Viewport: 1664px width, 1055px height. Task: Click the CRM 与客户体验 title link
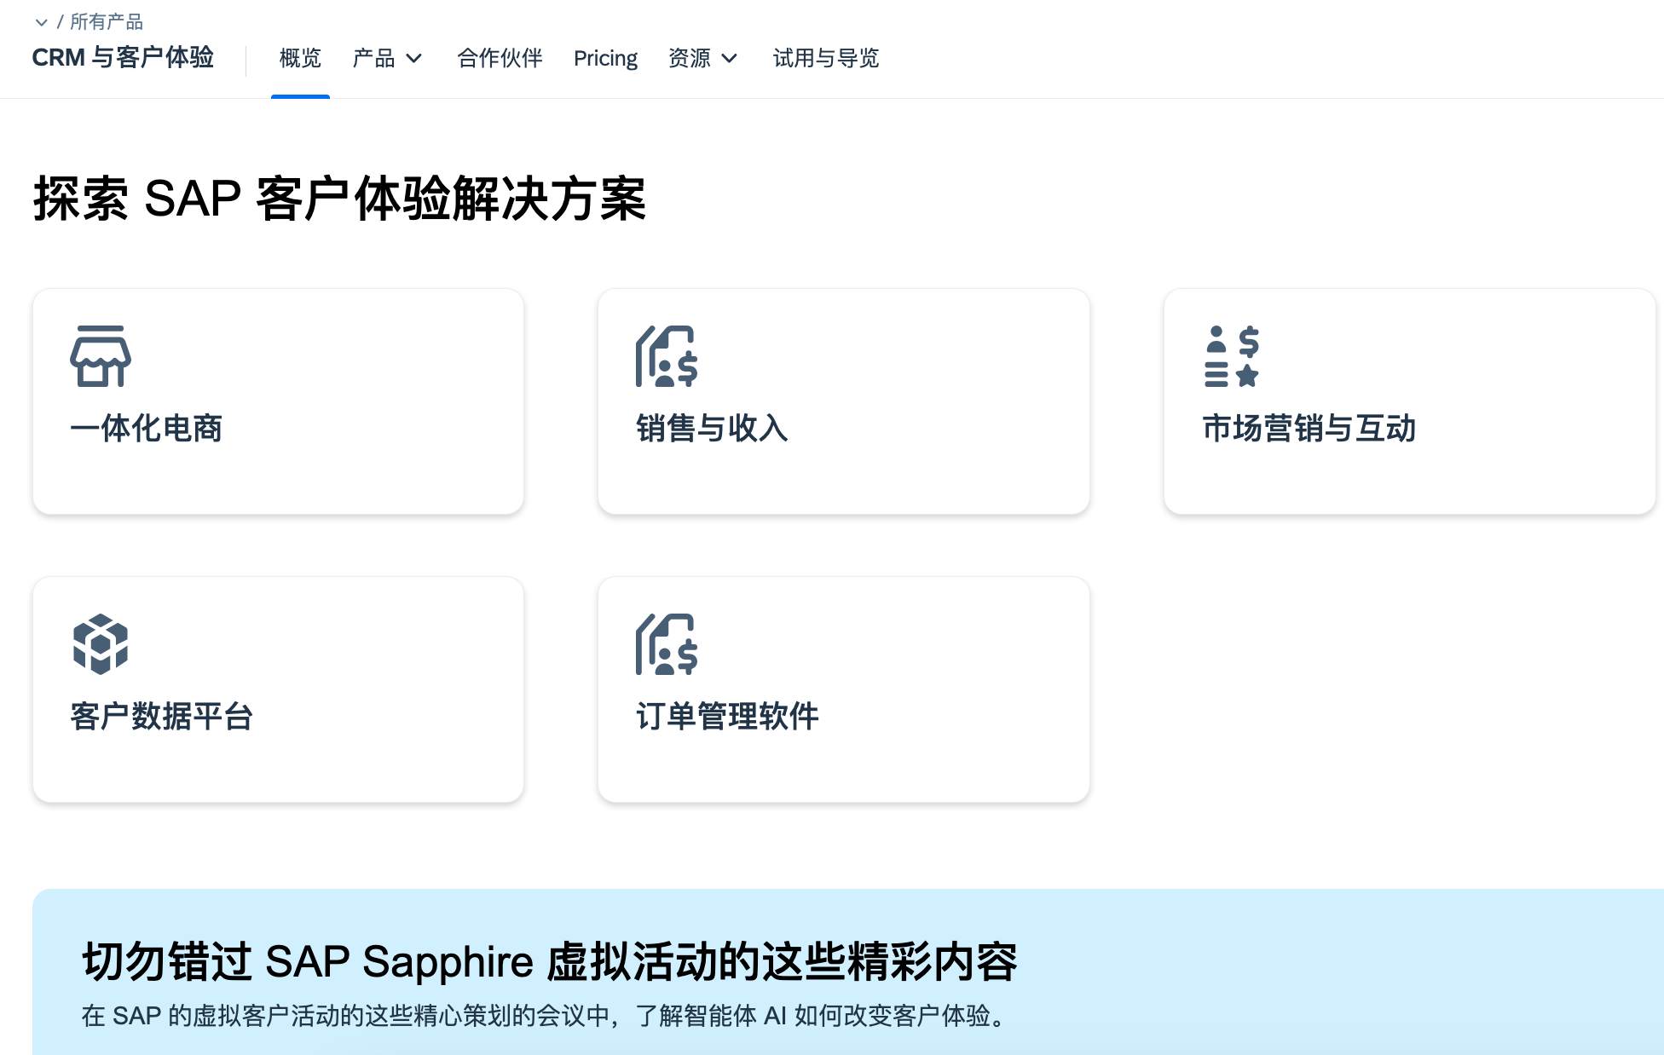(x=123, y=57)
